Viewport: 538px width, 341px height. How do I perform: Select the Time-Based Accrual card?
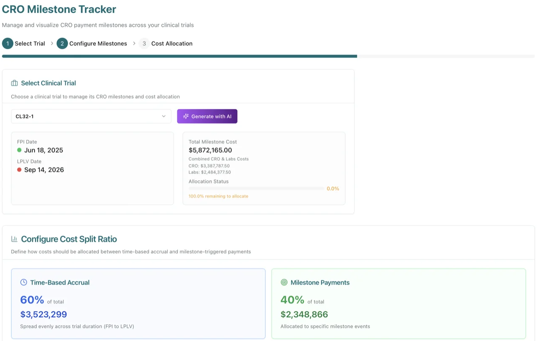[x=139, y=303]
